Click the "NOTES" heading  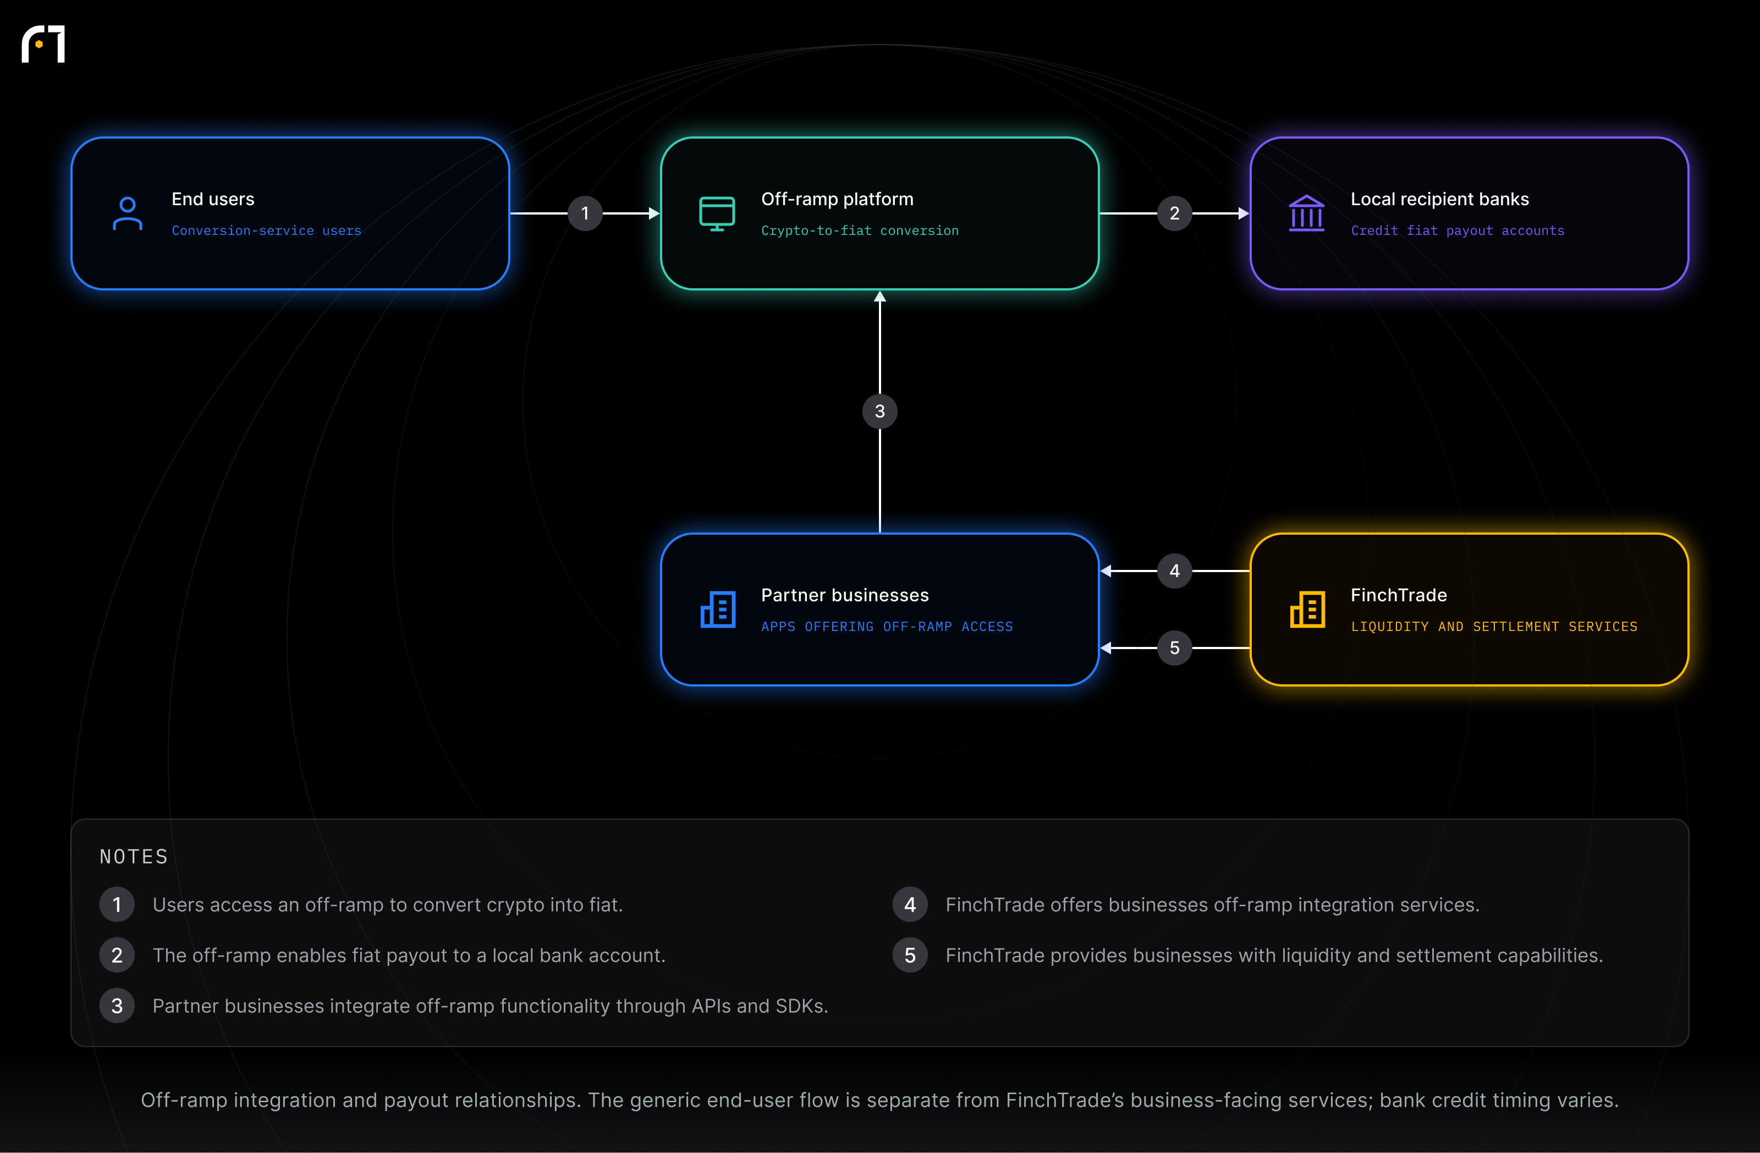pos(134,856)
